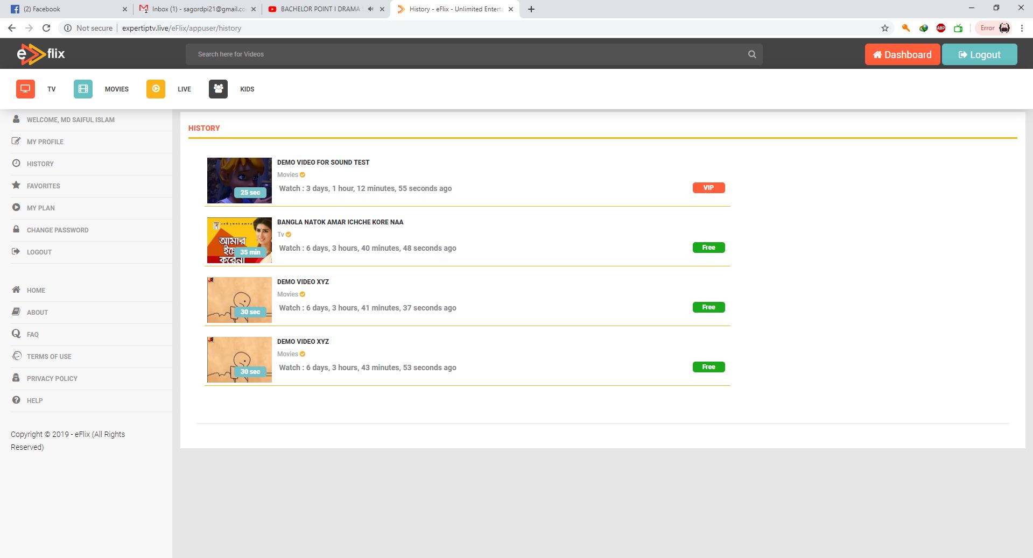Click the My Plan play-circle icon
Viewport: 1033px width, 558px height.
coord(16,207)
